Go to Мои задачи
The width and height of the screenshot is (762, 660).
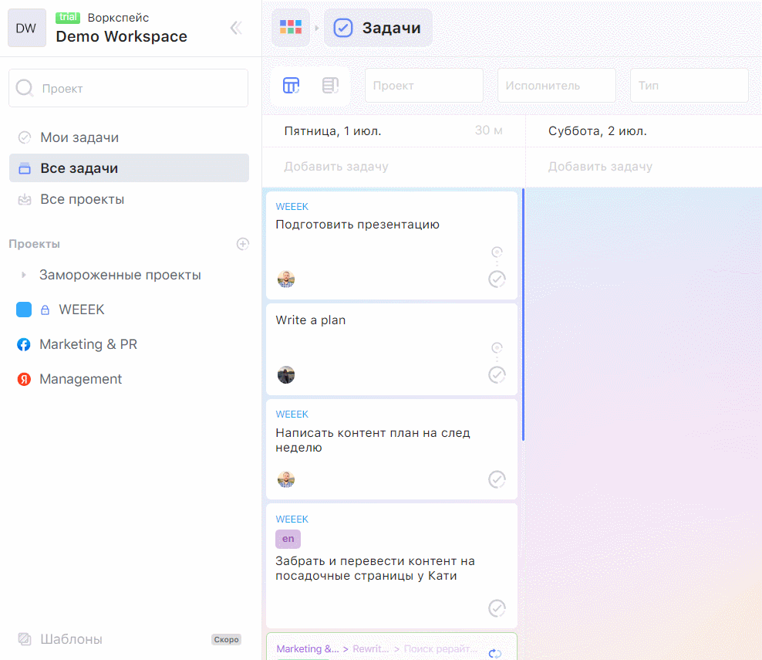point(79,137)
